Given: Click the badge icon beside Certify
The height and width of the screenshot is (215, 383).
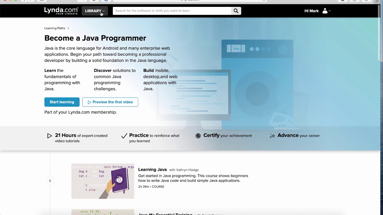Looking at the screenshot, I should [198, 136].
